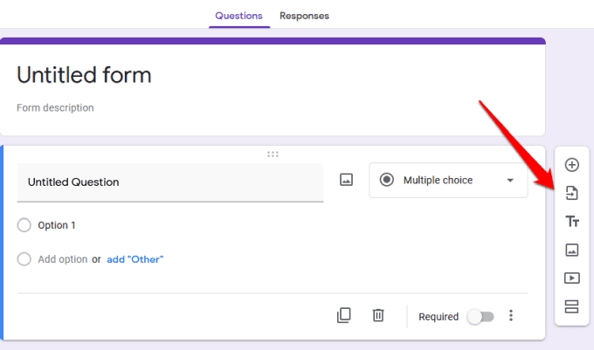The height and width of the screenshot is (350, 594).
Task: Click the Add option text
Action: (x=63, y=259)
